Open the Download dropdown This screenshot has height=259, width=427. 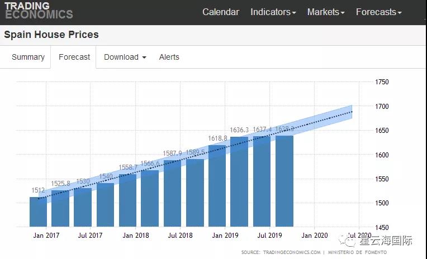(125, 57)
